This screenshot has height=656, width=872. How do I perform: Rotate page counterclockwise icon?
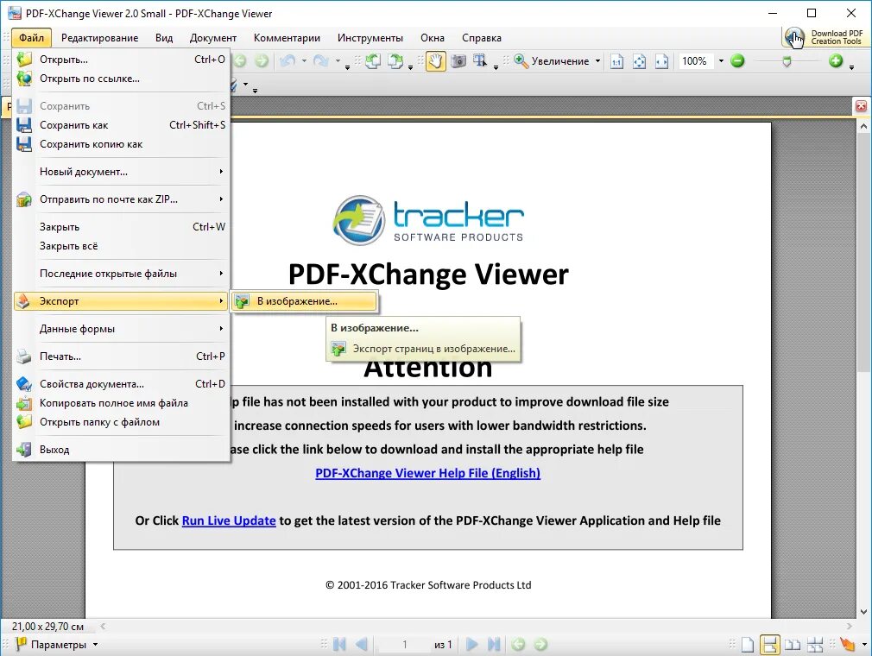pos(373,61)
